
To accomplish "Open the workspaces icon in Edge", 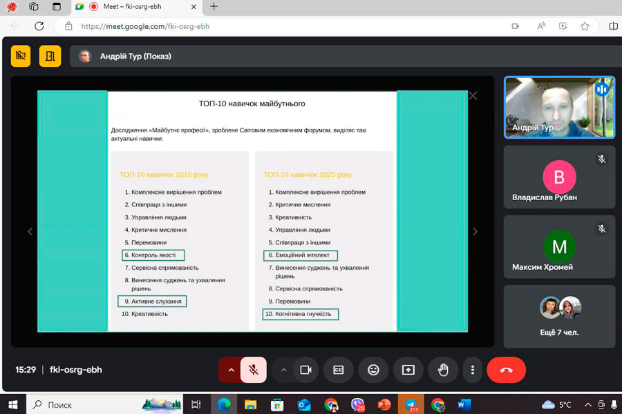I will click(34, 6).
